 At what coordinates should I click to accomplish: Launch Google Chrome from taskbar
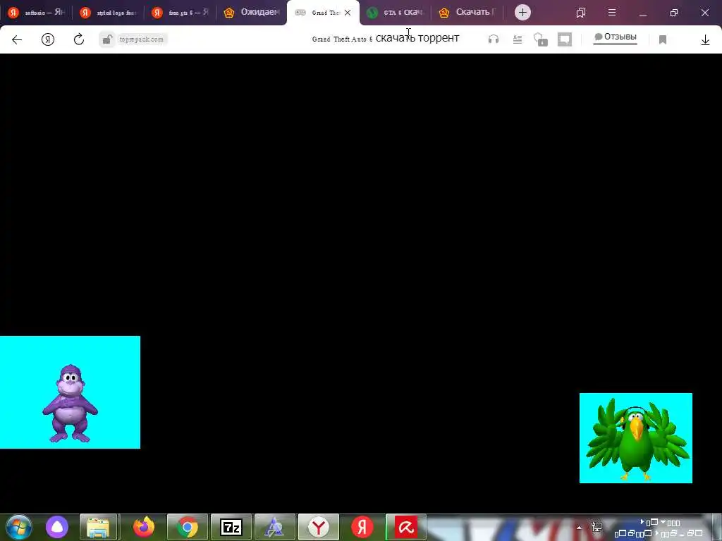[188, 527]
